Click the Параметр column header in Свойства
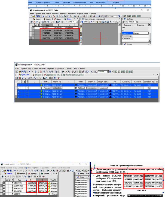Image resolution: width=165 pixels, height=197 pixels. (127, 25)
